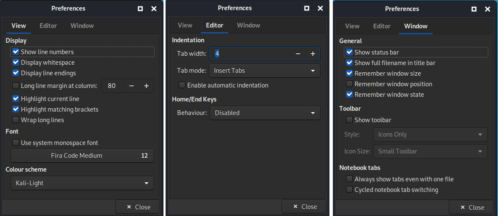Click the Fira Code Medium font button

[82, 156]
